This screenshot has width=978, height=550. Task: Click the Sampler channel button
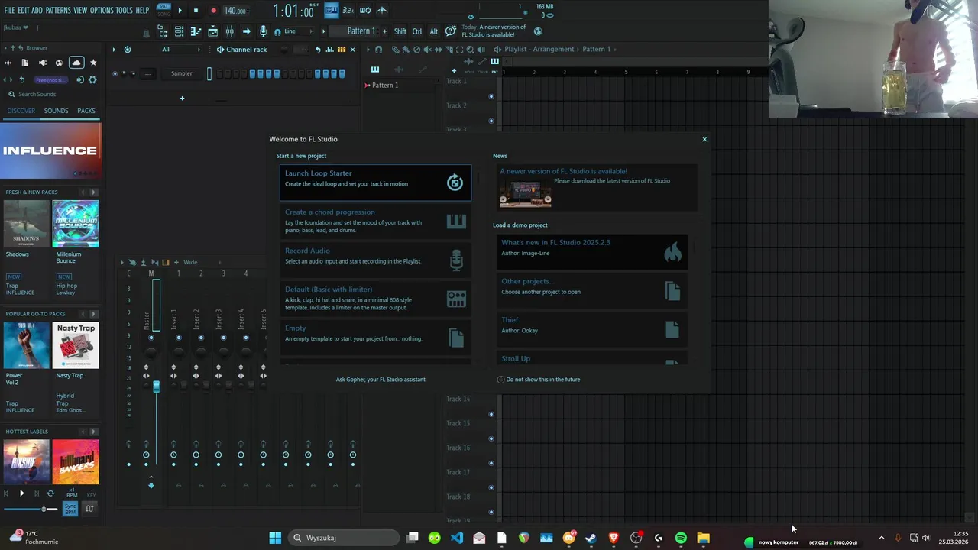coord(182,73)
